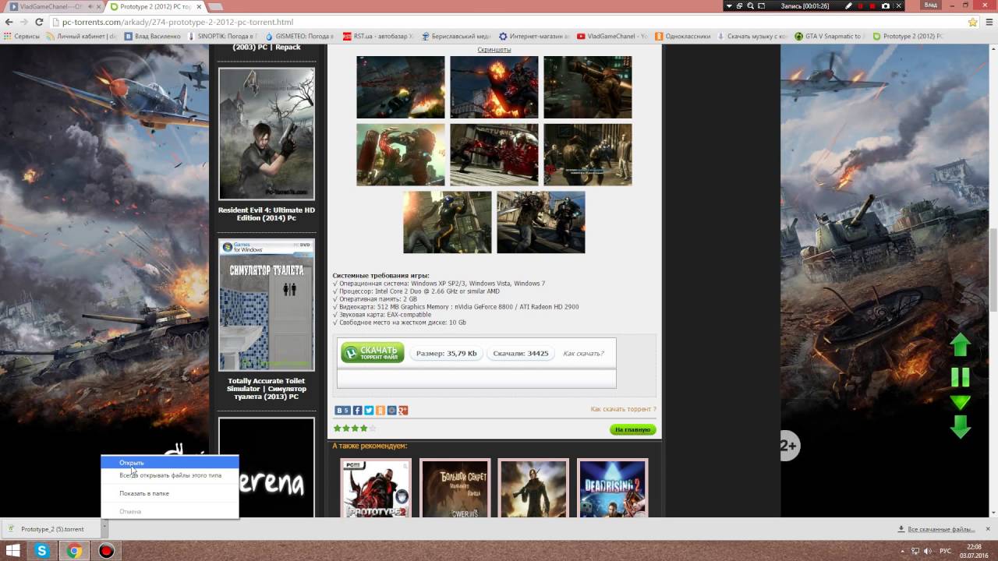Click the Prototype_2 (5).torrent download item

[52, 529]
